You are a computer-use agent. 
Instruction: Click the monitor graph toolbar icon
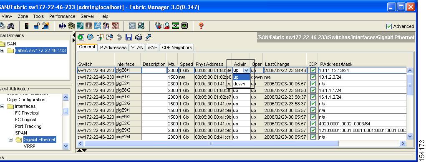point(184,26)
